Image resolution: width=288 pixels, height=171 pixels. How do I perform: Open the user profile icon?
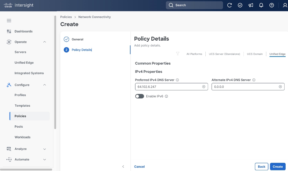click(x=285, y=5)
